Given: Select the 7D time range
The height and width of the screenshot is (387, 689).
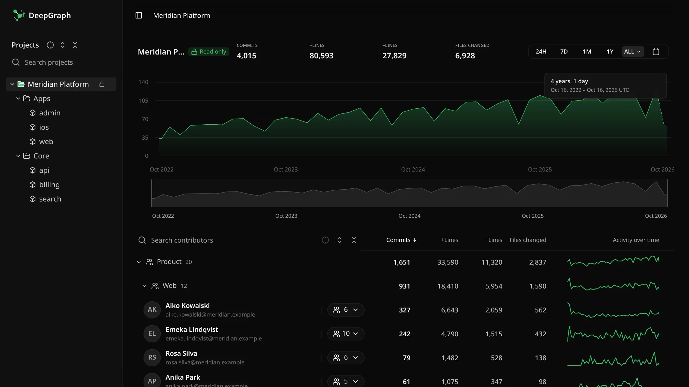Looking at the screenshot, I should 564,52.
